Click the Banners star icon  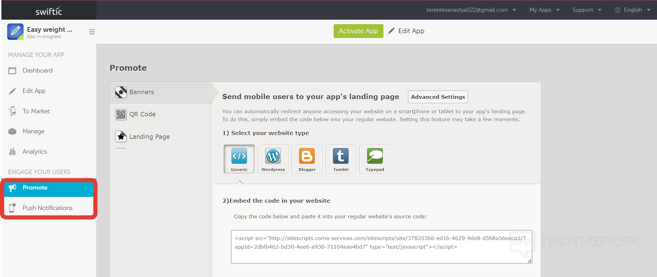click(x=121, y=92)
